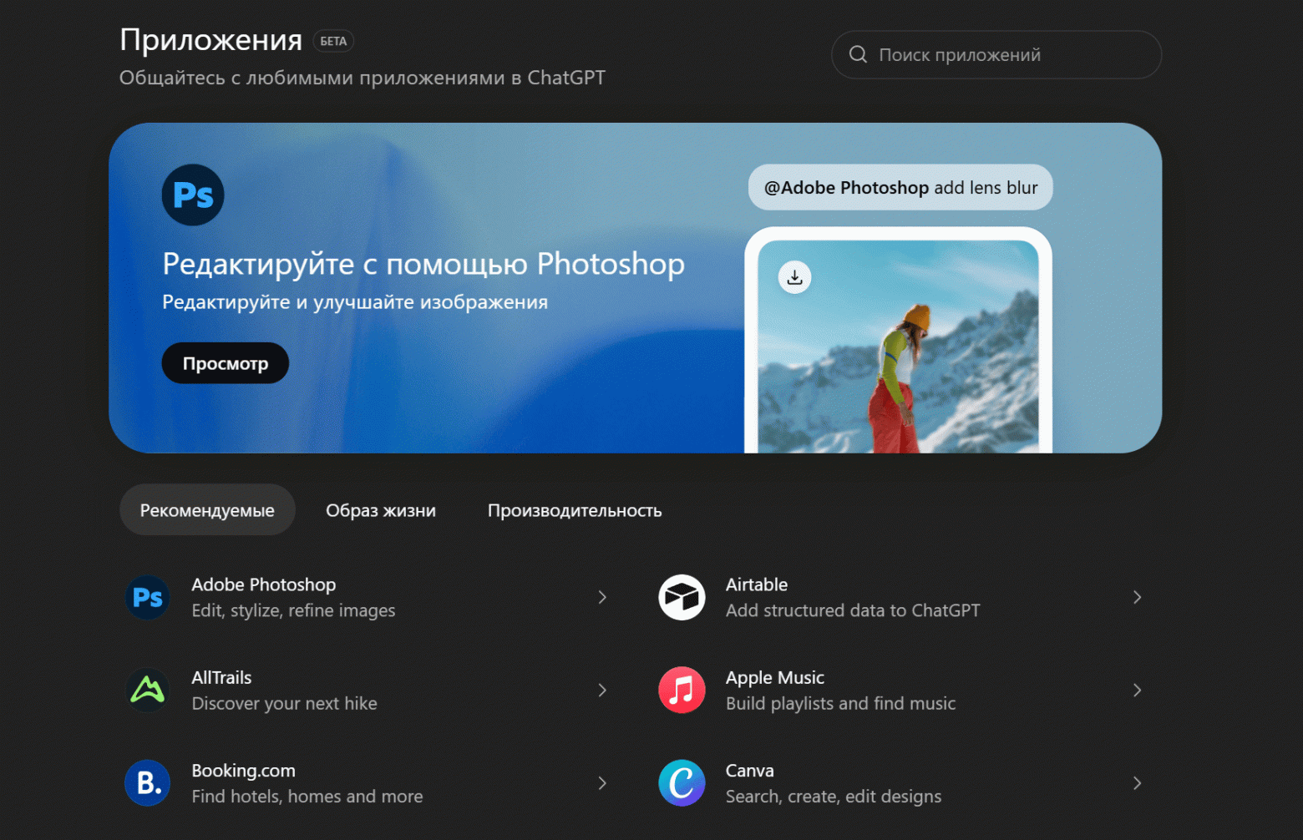Expand the Canva app entry
1303x840 pixels.
[1137, 783]
